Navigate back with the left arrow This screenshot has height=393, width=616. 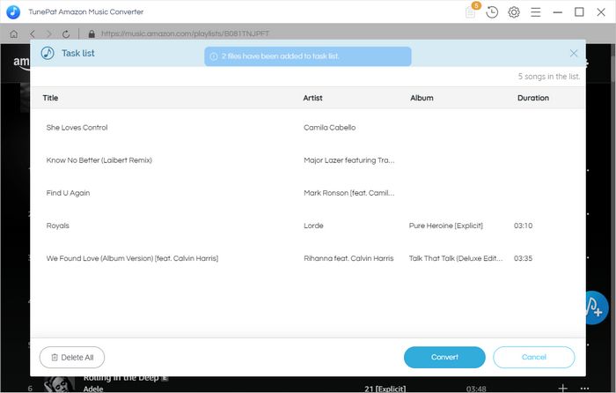coord(33,33)
